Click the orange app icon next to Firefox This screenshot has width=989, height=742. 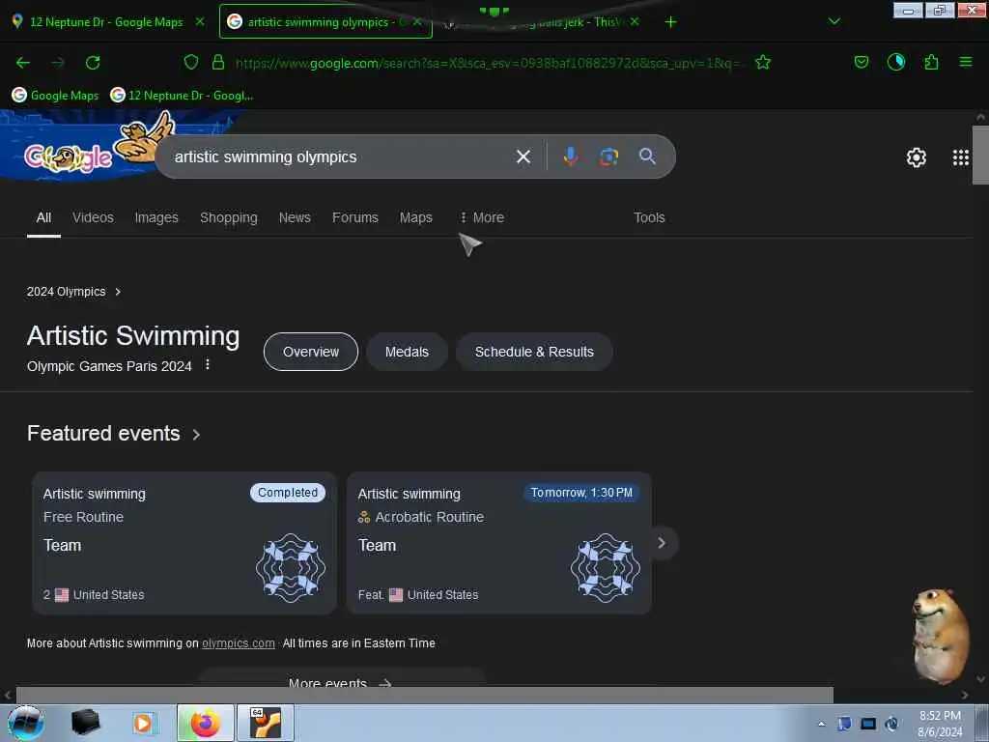(266, 723)
